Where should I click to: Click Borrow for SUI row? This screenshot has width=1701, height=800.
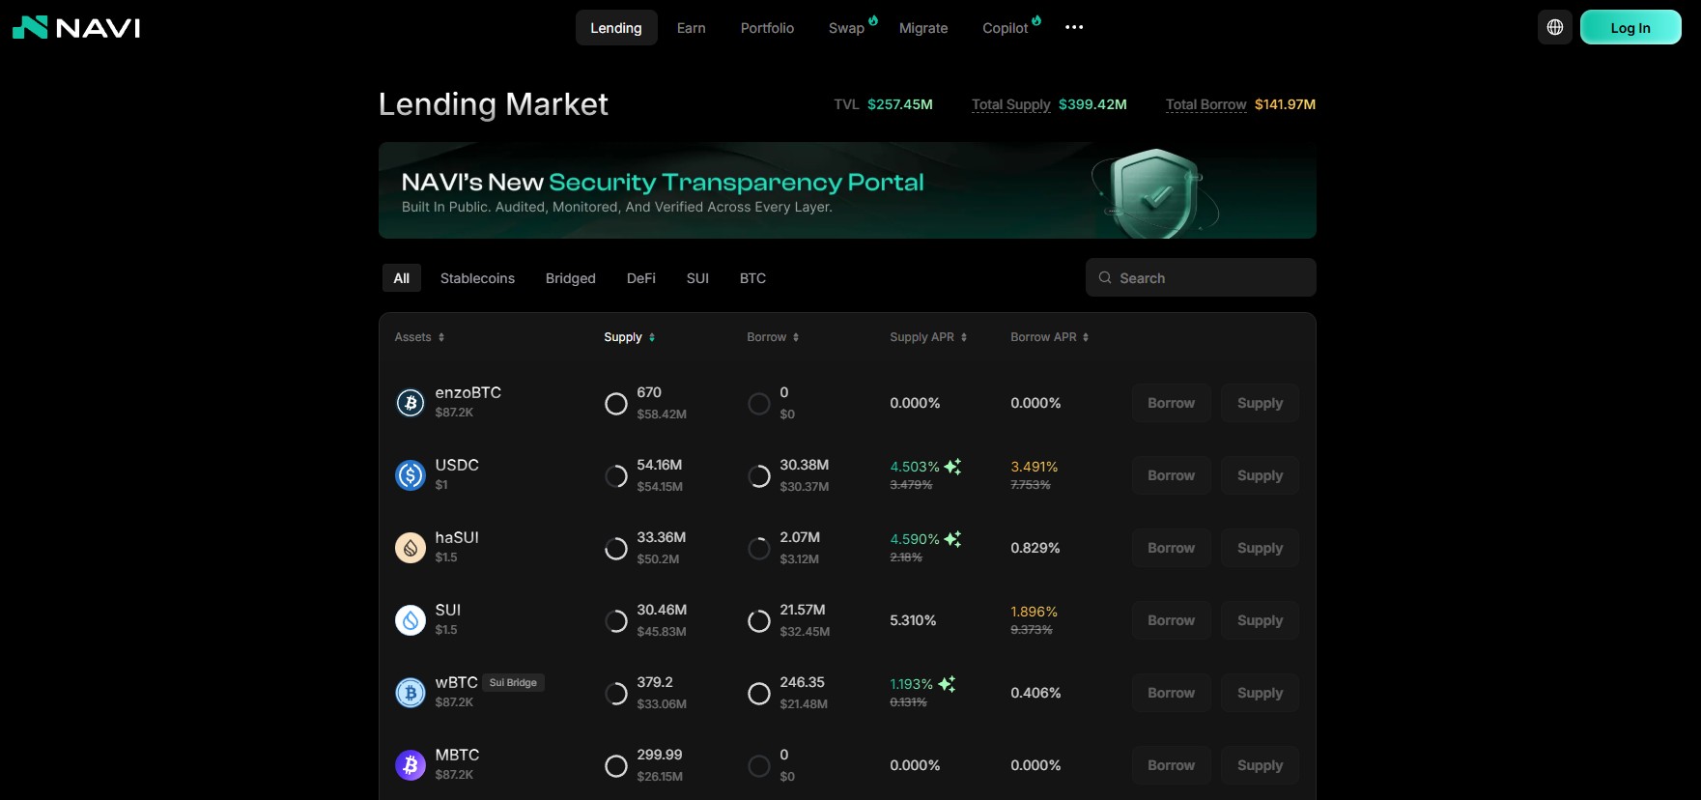click(x=1172, y=620)
